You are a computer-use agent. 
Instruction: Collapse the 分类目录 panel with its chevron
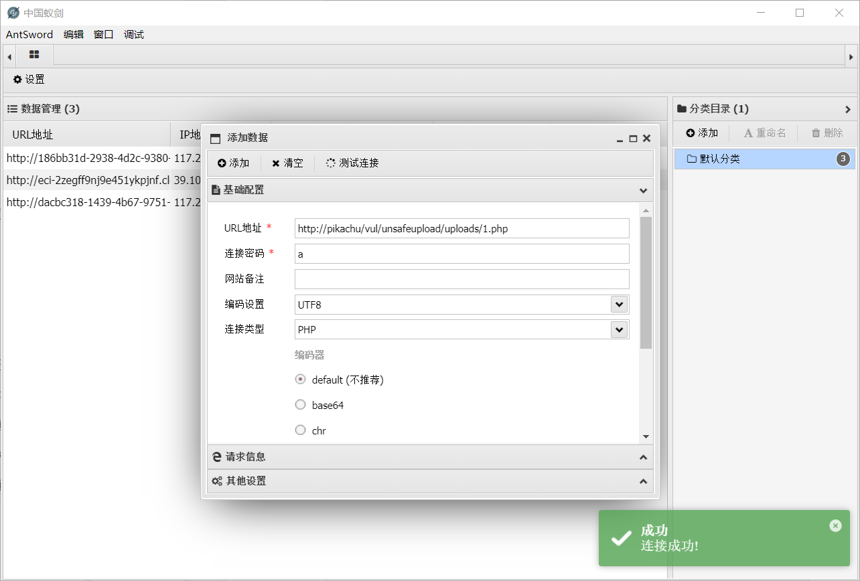tap(847, 109)
